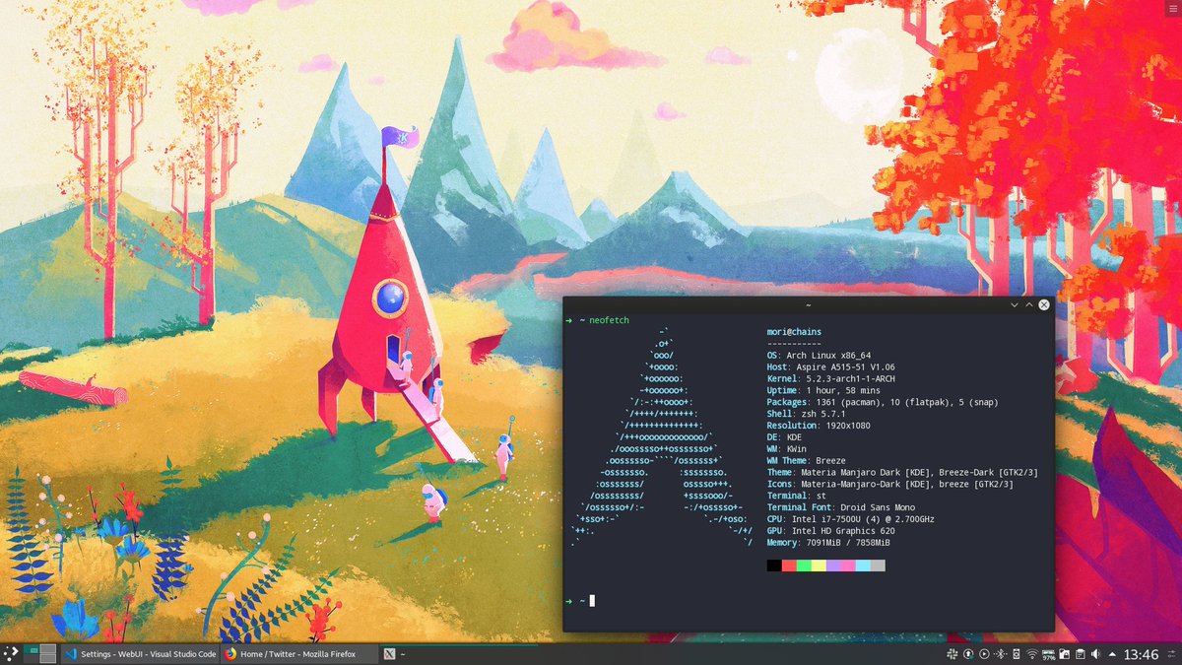Click the GPU: Intel HD Graphics 620 line
The width and height of the screenshot is (1182, 665).
click(x=830, y=531)
